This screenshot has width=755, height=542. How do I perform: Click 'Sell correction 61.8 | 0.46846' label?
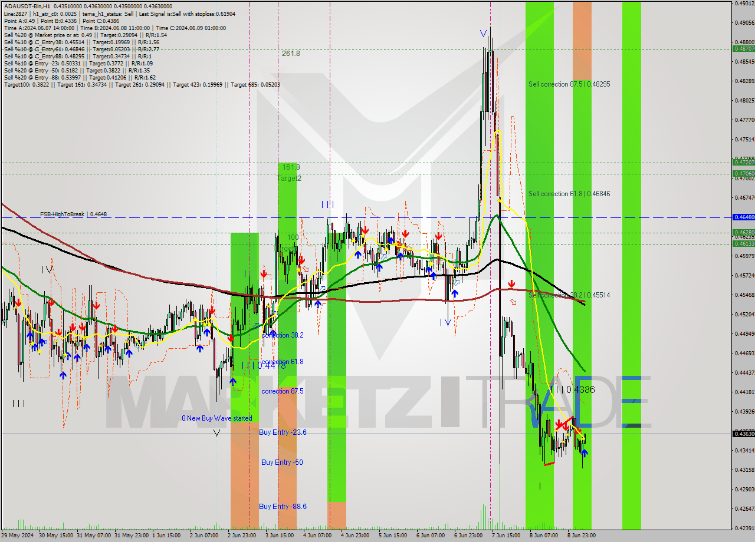[569, 194]
